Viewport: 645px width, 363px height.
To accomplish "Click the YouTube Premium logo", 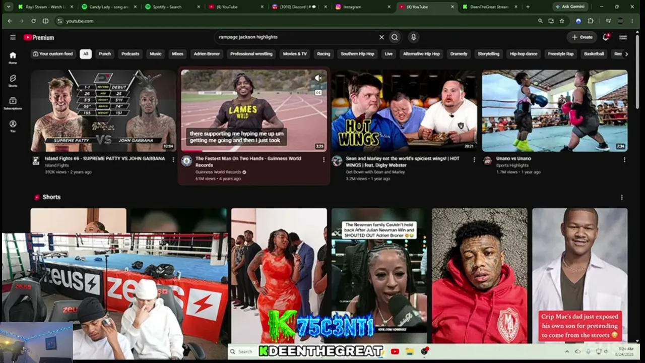I will click(39, 37).
